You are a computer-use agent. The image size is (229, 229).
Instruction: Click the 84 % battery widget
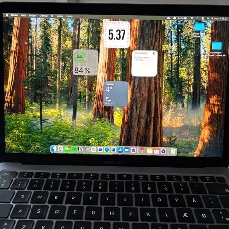[x=85, y=62]
